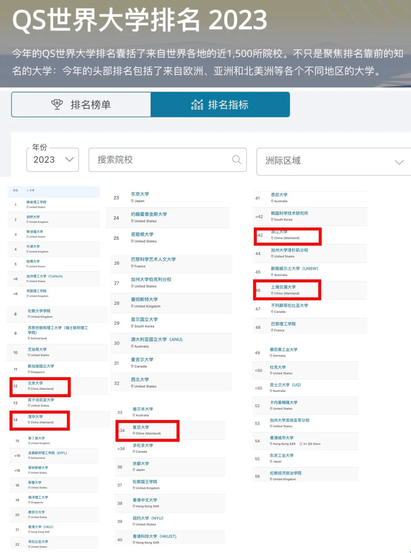The image size is (411, 553).
Task: Open 哥伦比亚大学 link
Action: (38, 542)
